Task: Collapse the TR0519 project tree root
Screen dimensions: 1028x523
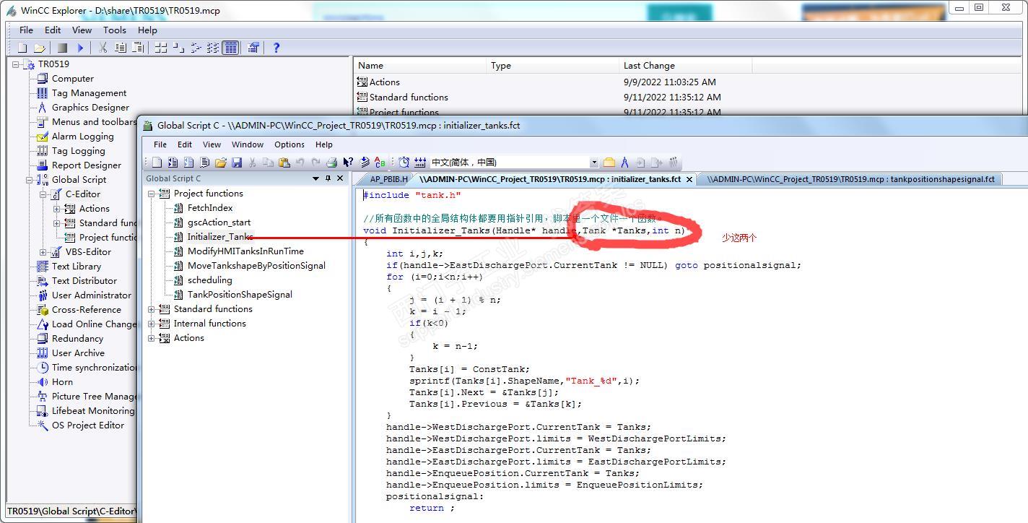Action: (x=15, y=64)
